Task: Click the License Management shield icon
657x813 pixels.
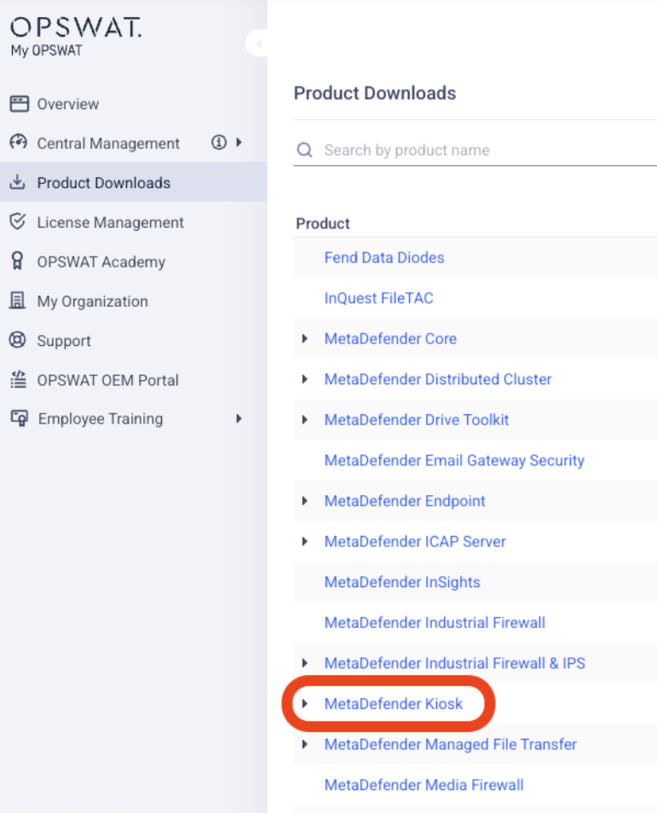Action: [18, 222]
